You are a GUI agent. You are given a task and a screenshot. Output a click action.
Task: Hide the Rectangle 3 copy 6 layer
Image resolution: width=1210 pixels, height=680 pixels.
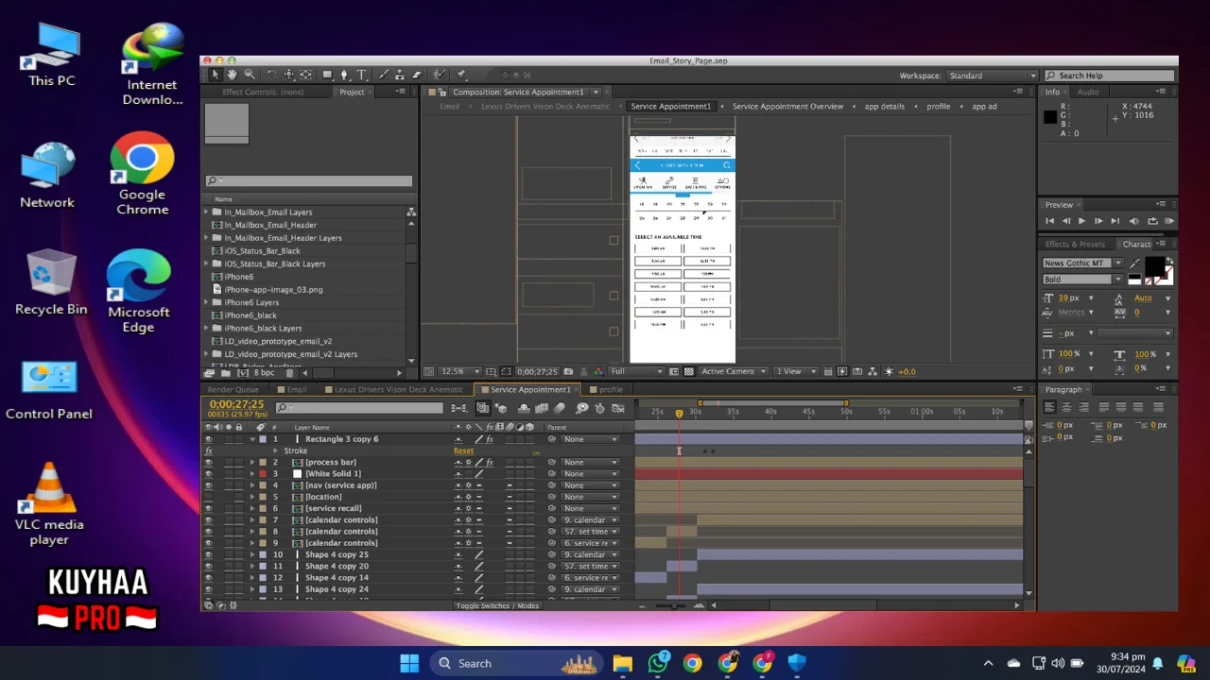(x=209, y=439)
